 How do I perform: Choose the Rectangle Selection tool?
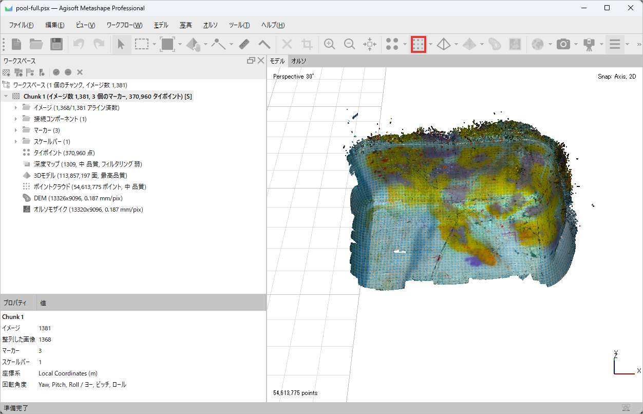coord(142,44)
